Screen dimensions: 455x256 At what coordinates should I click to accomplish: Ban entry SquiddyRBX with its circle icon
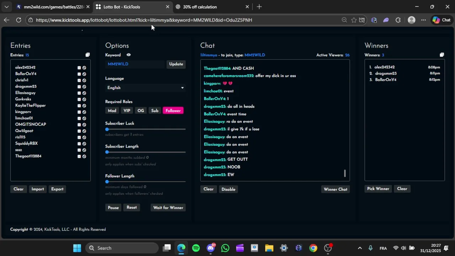tap(84, 144)
